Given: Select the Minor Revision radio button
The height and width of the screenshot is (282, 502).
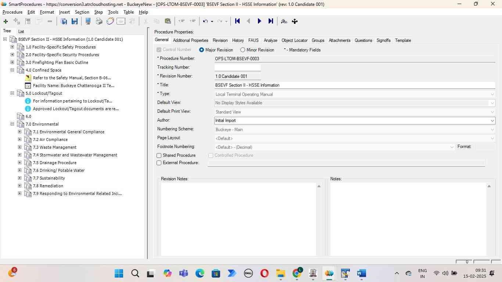Looking at the screenshot, I should [x=243, y=50].
